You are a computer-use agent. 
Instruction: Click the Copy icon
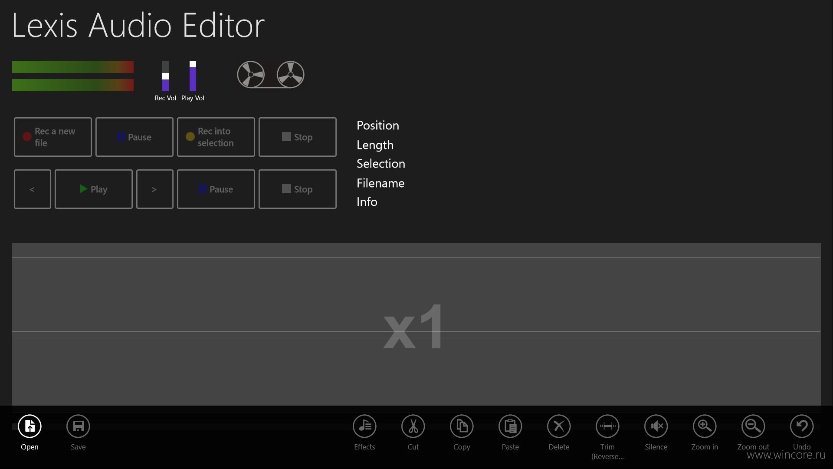462,426
